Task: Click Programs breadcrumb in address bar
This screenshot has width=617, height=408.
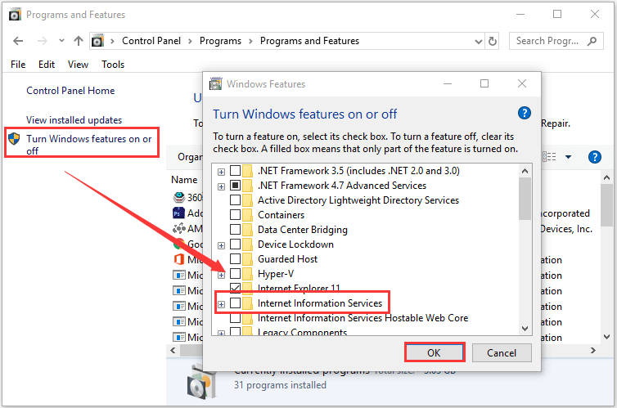Action: 220,41
